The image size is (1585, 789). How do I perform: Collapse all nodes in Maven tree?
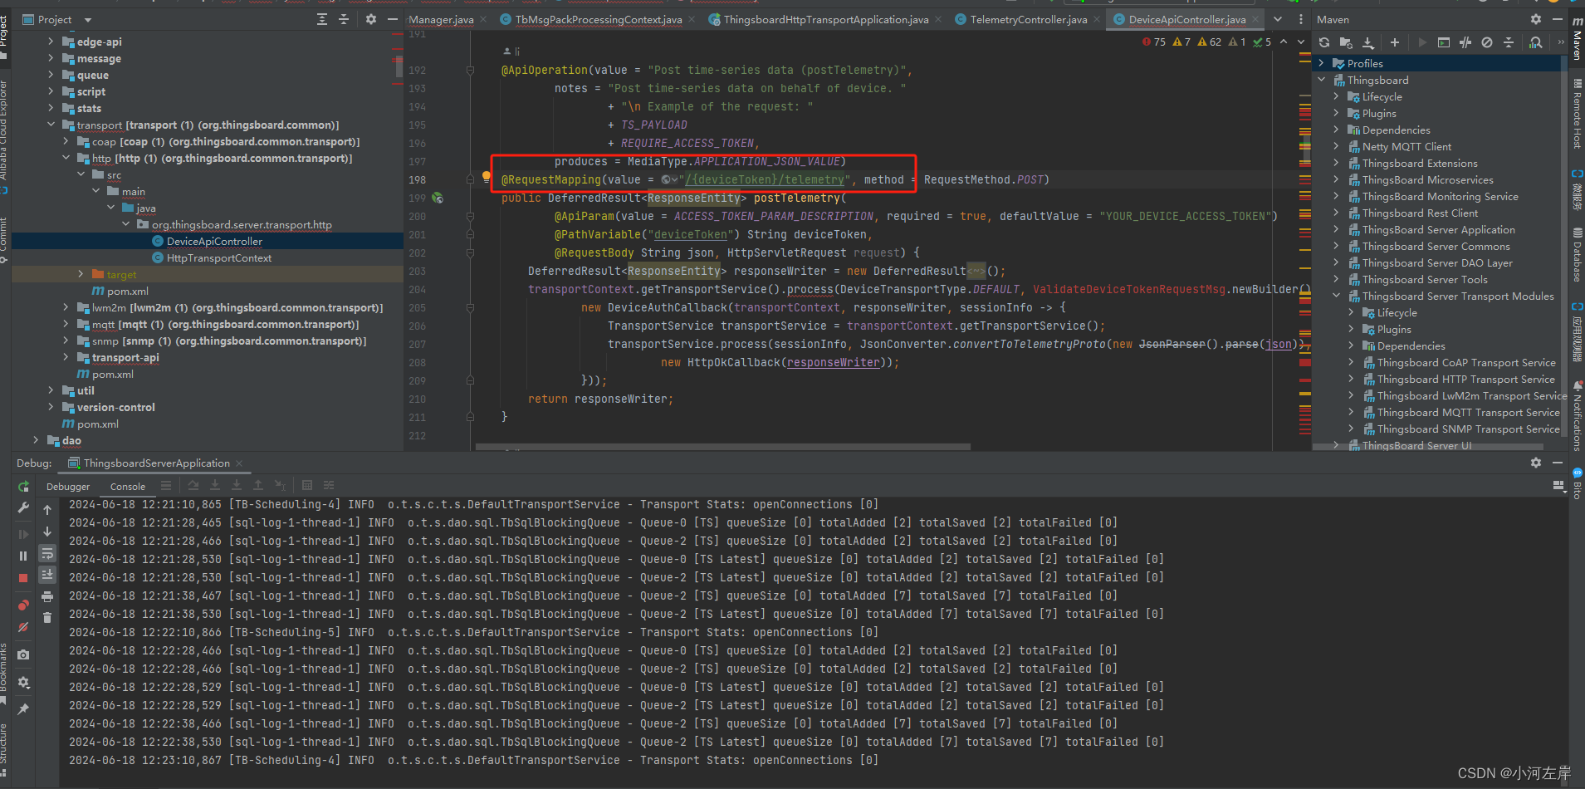pyautogui.click(x=1509, y=42)
